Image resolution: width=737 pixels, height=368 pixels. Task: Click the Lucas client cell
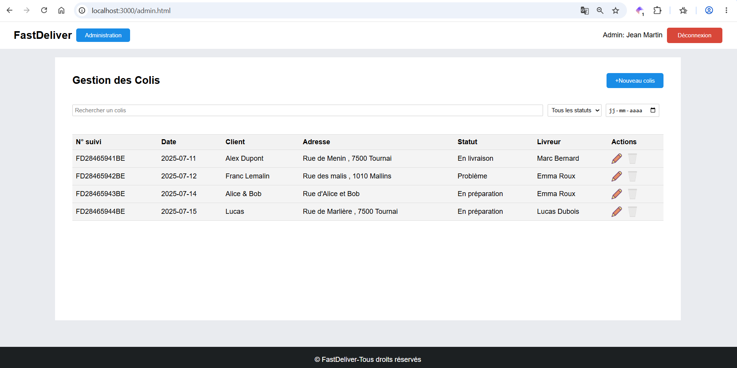pyautogui.click(x=235, y=211)
